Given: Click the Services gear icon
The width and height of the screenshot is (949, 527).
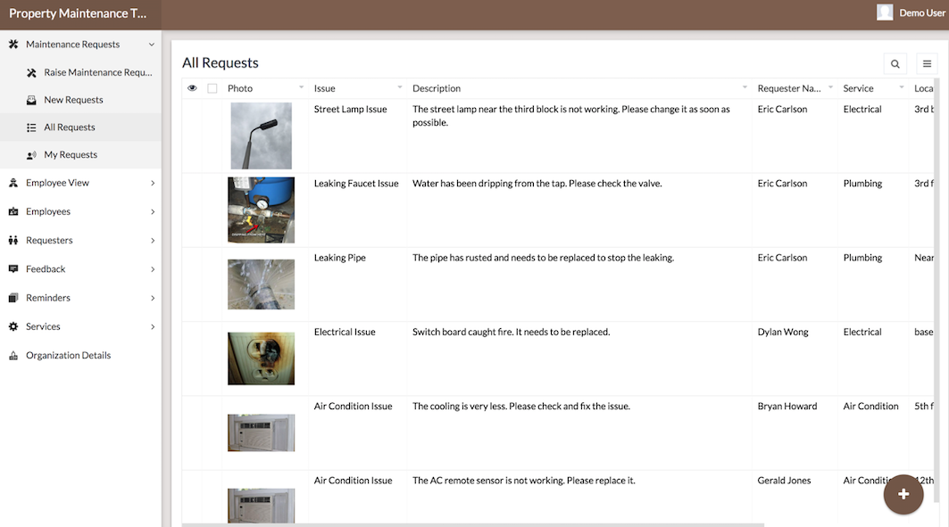Looking at the screenshot, I should point(13,326).
